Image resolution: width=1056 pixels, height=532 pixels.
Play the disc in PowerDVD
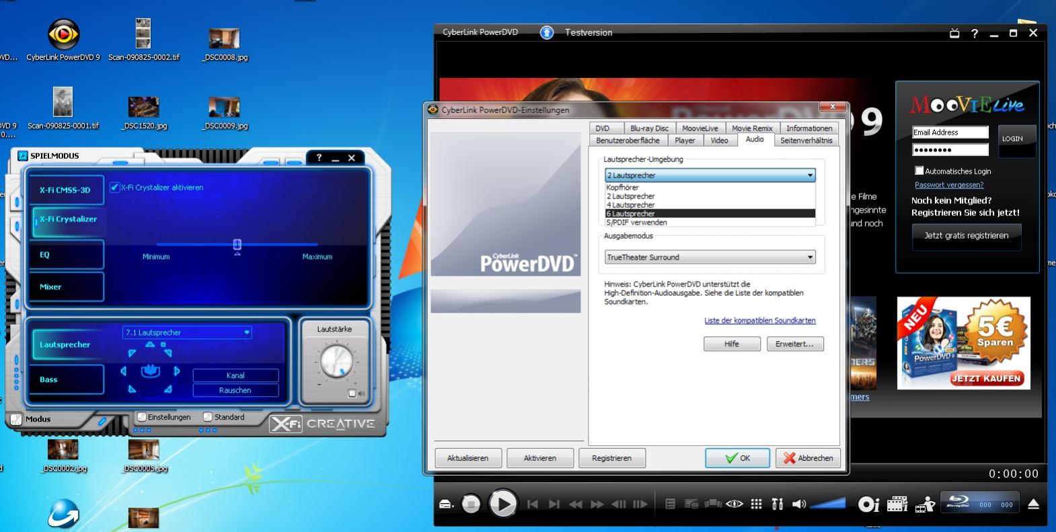point(502,503)
